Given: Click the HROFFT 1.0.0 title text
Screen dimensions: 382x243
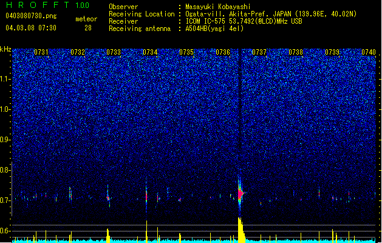Looking at the screenshot, I should click(47, 5).
